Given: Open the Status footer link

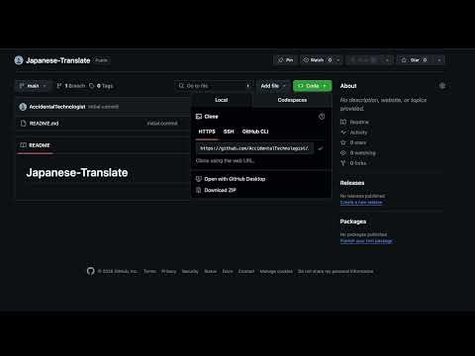Looking at the screenshot, I should (x=211, y=271).
